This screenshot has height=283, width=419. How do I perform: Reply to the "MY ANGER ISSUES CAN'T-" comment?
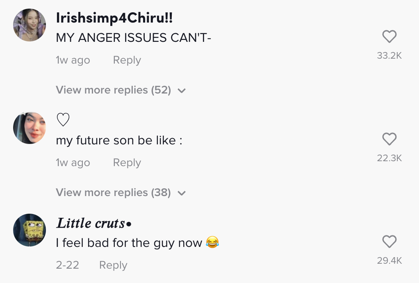127,60
